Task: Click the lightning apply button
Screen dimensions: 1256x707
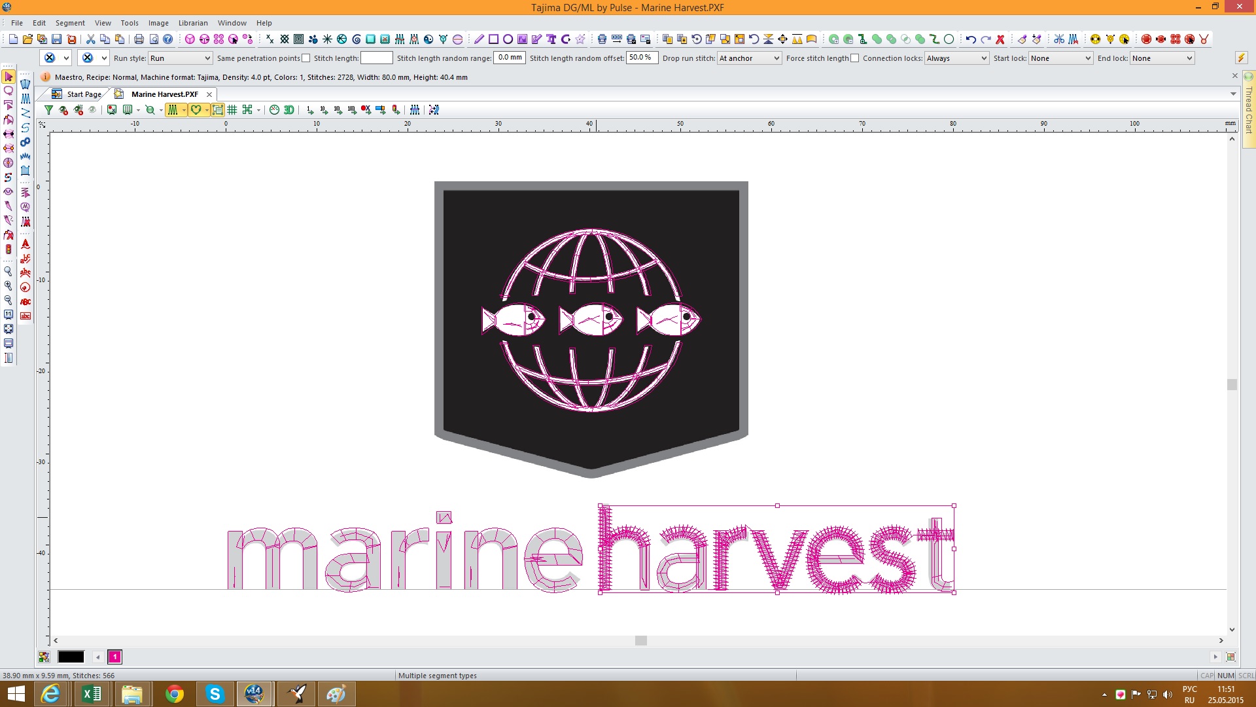Action: coord(1240,58)
